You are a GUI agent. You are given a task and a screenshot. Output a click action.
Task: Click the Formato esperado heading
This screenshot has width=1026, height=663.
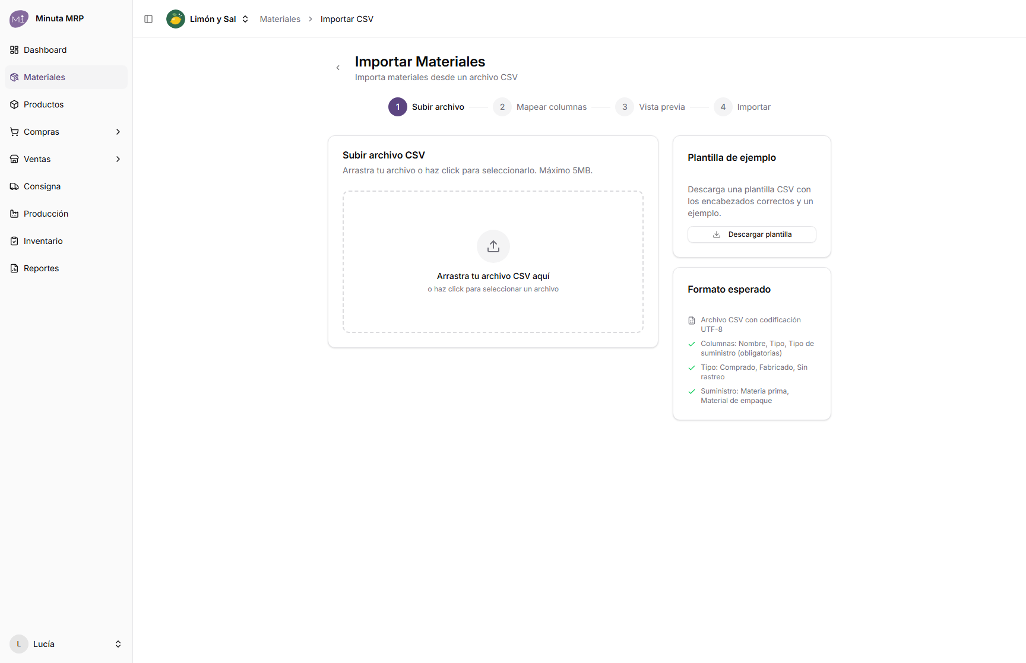coord(729,290)
